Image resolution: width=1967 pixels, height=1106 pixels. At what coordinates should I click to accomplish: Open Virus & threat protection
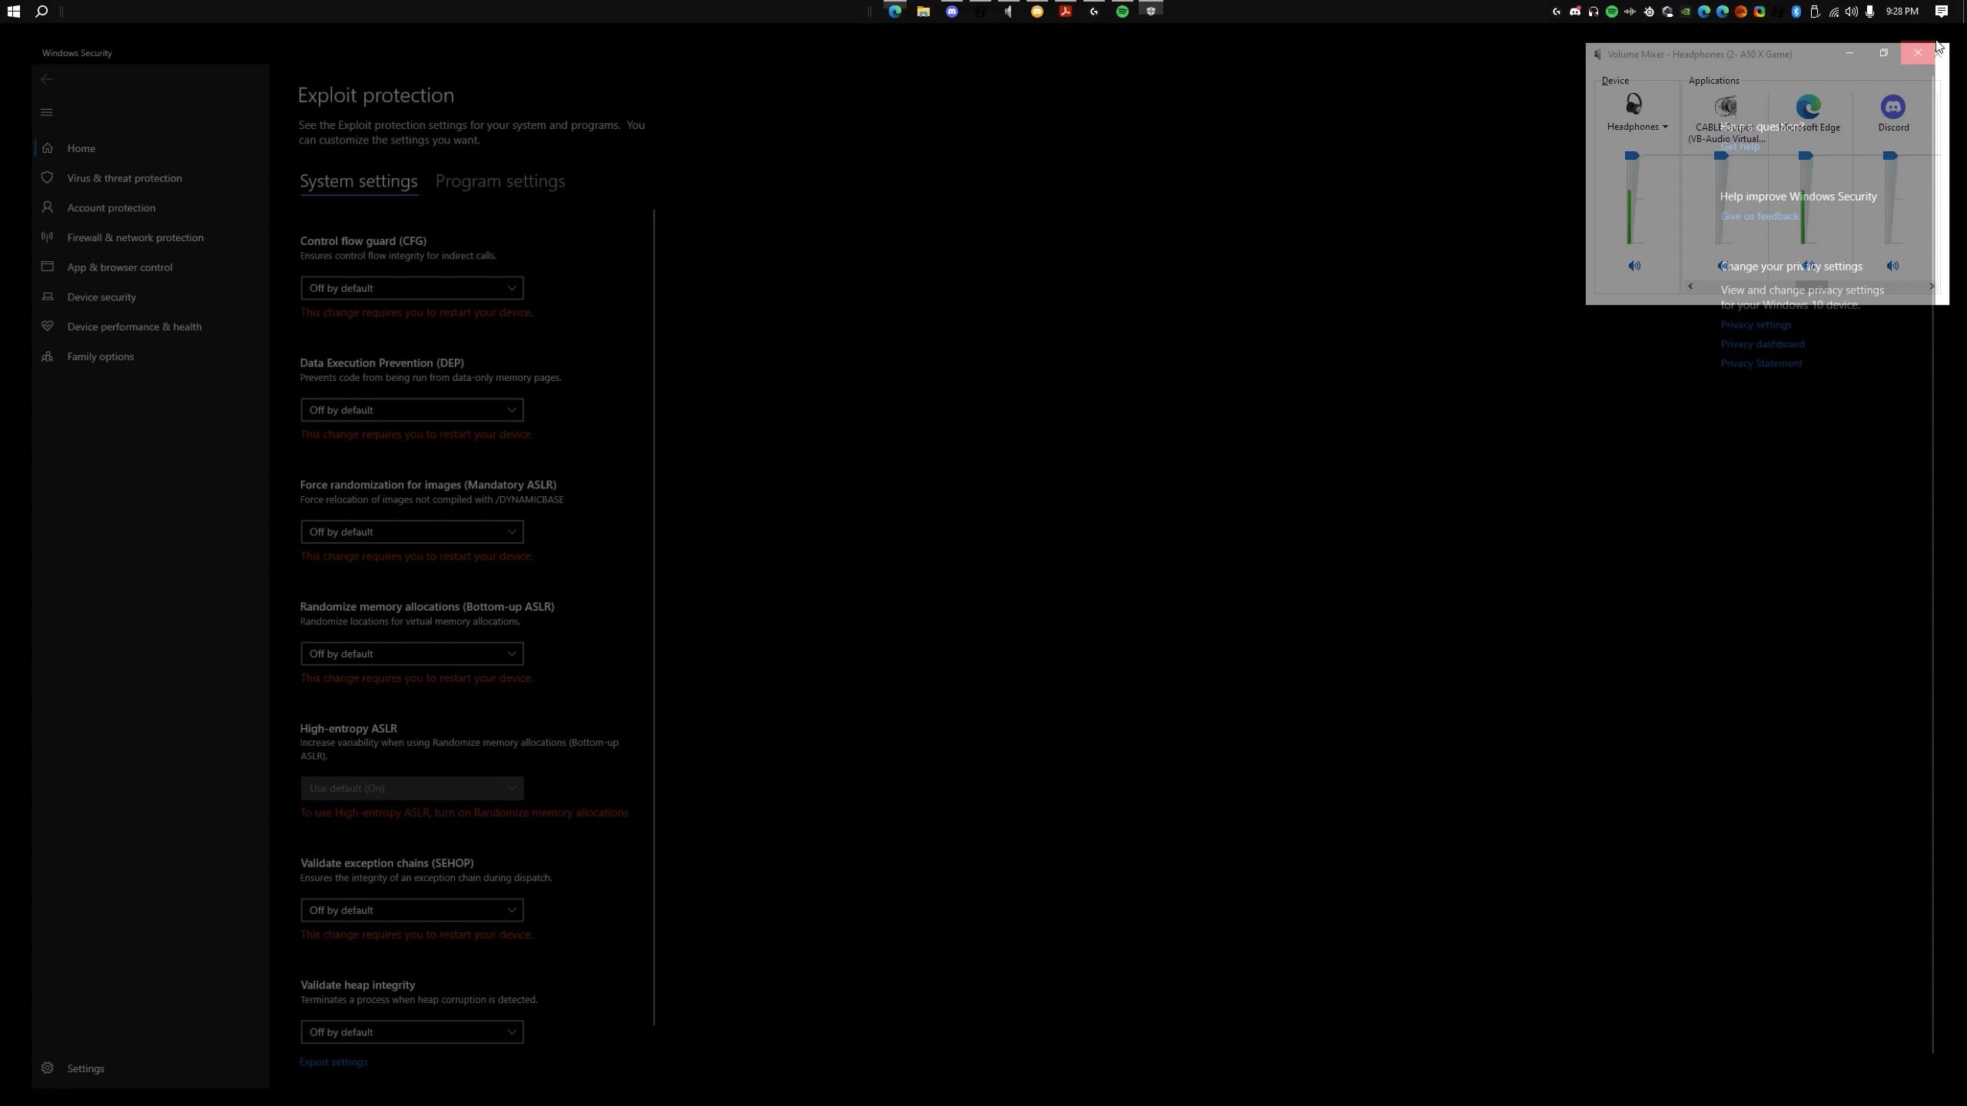click(125, 177)
